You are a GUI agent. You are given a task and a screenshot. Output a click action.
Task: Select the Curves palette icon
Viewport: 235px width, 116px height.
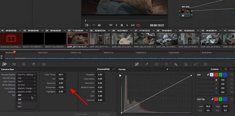tap(137, 64)
